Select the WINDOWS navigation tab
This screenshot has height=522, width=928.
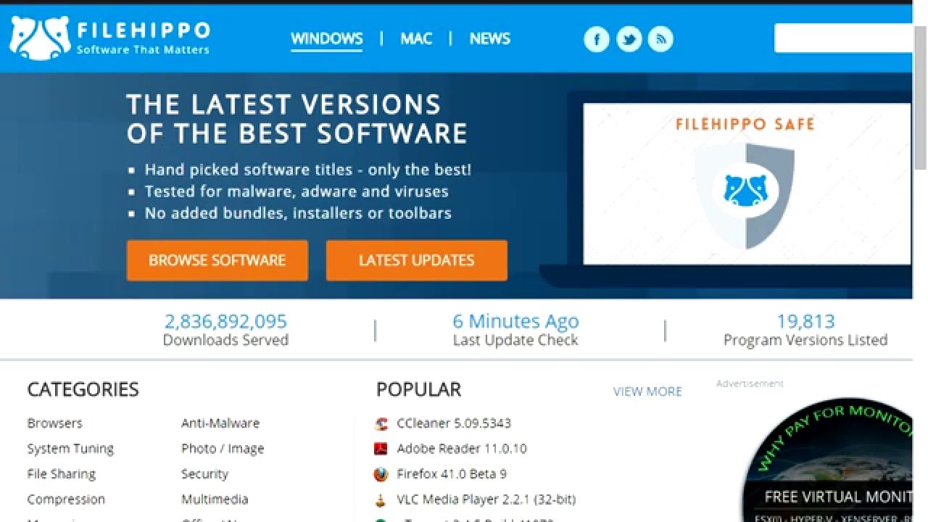point(327,39)
